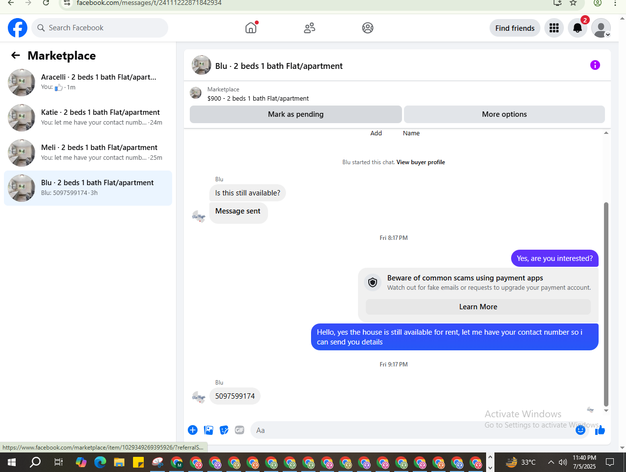Open Snipping Tool from the taskbar
This screenshot has height=472, width=626.
[157, 462]
